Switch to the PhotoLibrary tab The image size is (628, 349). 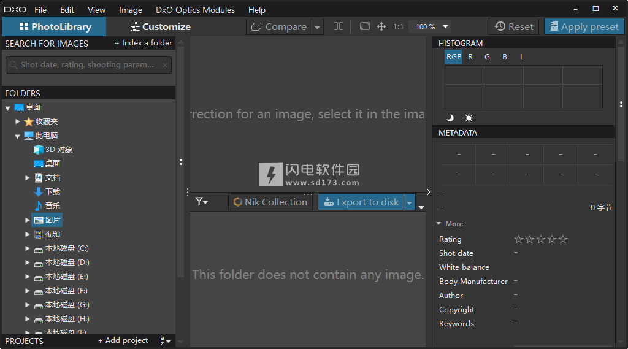[x=54, y=26]
